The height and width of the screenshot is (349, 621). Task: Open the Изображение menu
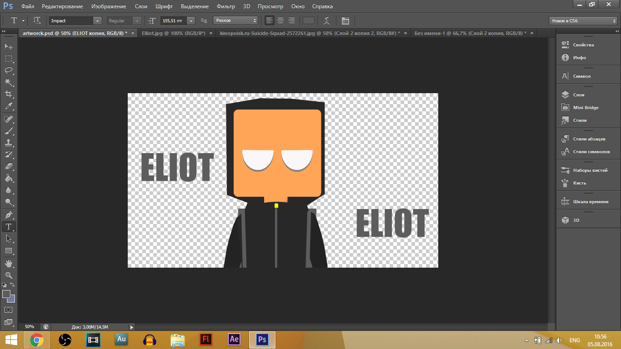(108, 6)
